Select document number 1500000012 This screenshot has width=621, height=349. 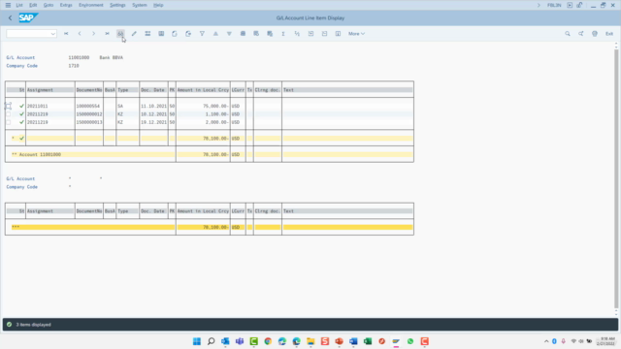pos(89,114)
